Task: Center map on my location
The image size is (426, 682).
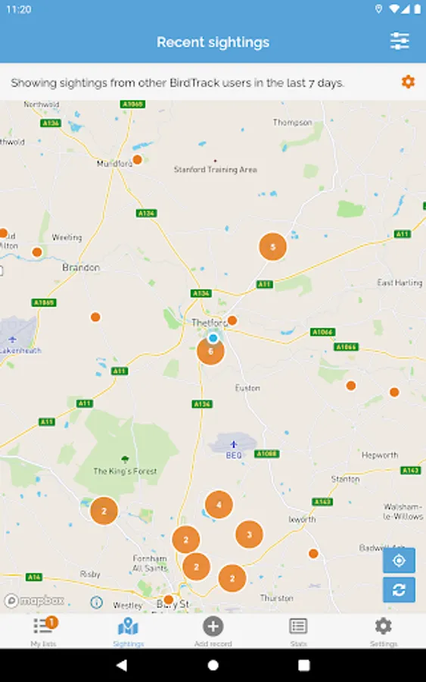Action: point(399,560)
